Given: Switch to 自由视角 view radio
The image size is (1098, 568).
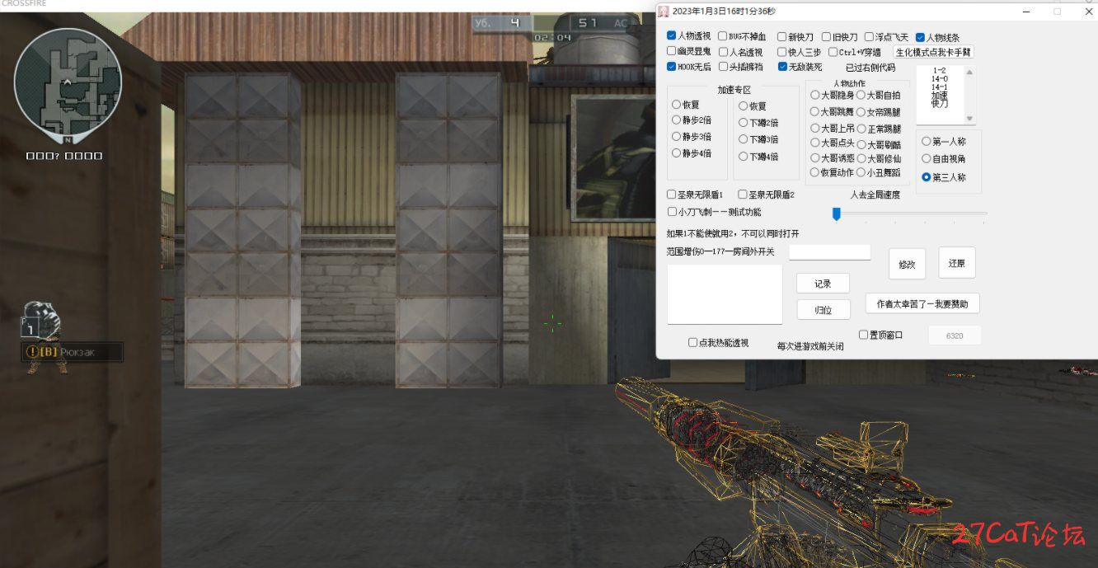Looking at the screenshot, I should click(927, 158).
